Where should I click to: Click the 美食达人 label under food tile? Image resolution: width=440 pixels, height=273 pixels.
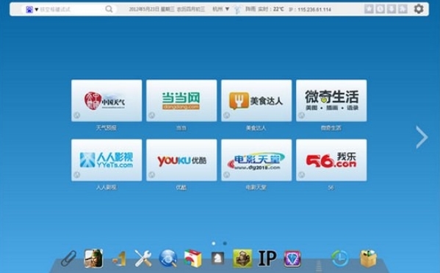click(x=256, y=128)
